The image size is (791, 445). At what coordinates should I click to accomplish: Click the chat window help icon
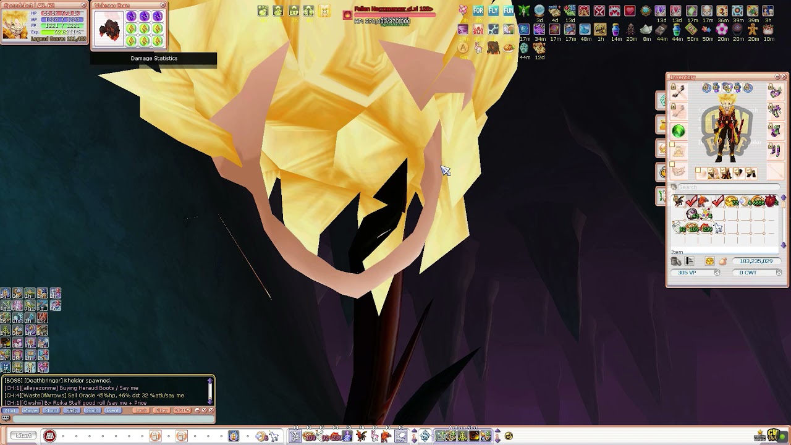[x=205, y=410]
